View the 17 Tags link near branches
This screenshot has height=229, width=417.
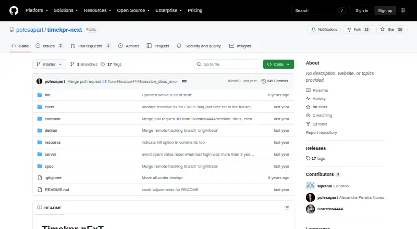tap(111, 65)
